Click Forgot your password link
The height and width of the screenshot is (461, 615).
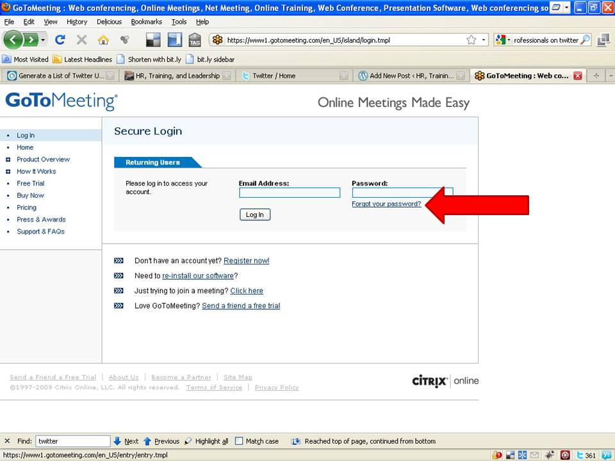click(386, 204)
